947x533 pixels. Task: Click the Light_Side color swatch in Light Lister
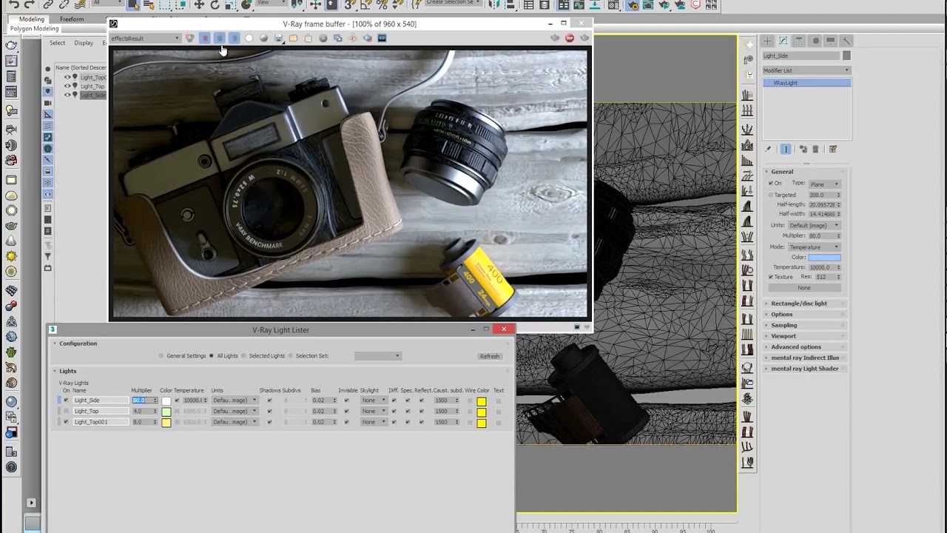coord(166,400)
